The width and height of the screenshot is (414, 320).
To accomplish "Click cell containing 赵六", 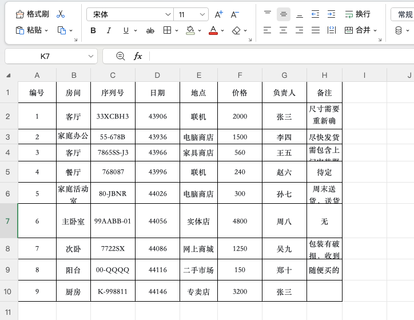I will [x=284, y=172].
